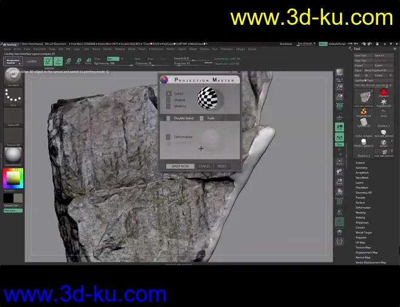
Task: Enable the Deformation checkbox
Action: [x=168, y=137]
